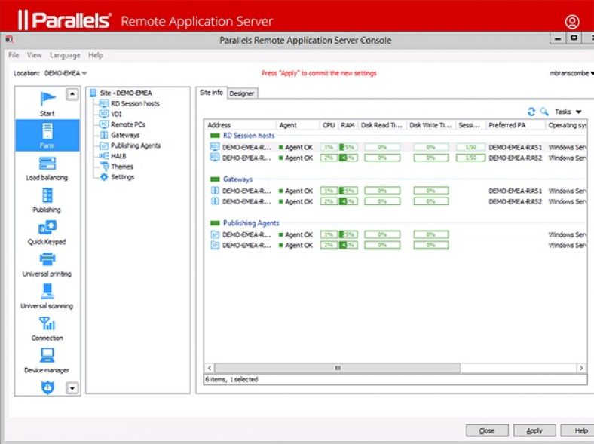594x444 pixels.
Task: Click the Apply button
Action: pyautogui.click(x=534, y=430)
